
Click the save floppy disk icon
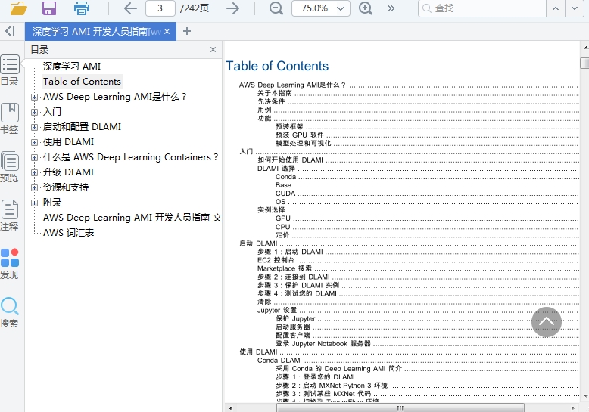point(49,8)
